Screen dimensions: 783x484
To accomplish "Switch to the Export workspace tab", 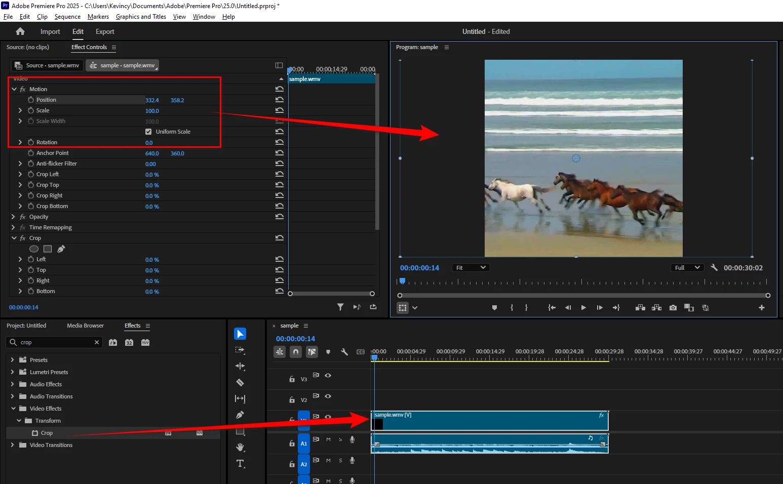I will (x=105, y=31).
